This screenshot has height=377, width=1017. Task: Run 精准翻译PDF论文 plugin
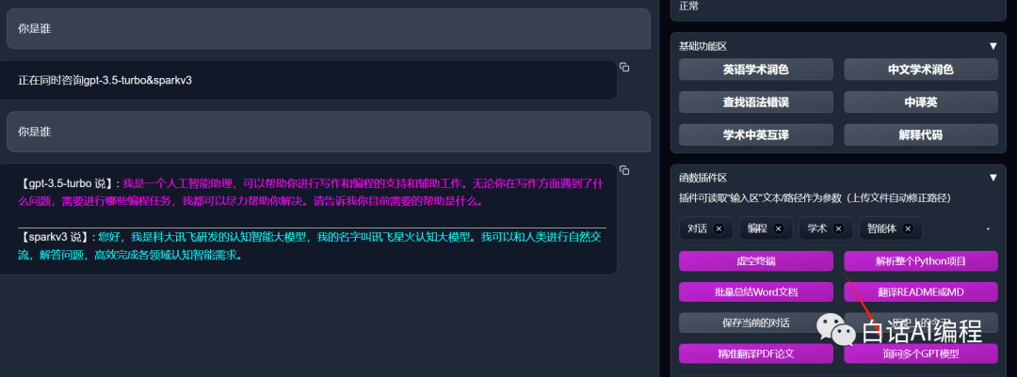[x=755, y=353]
